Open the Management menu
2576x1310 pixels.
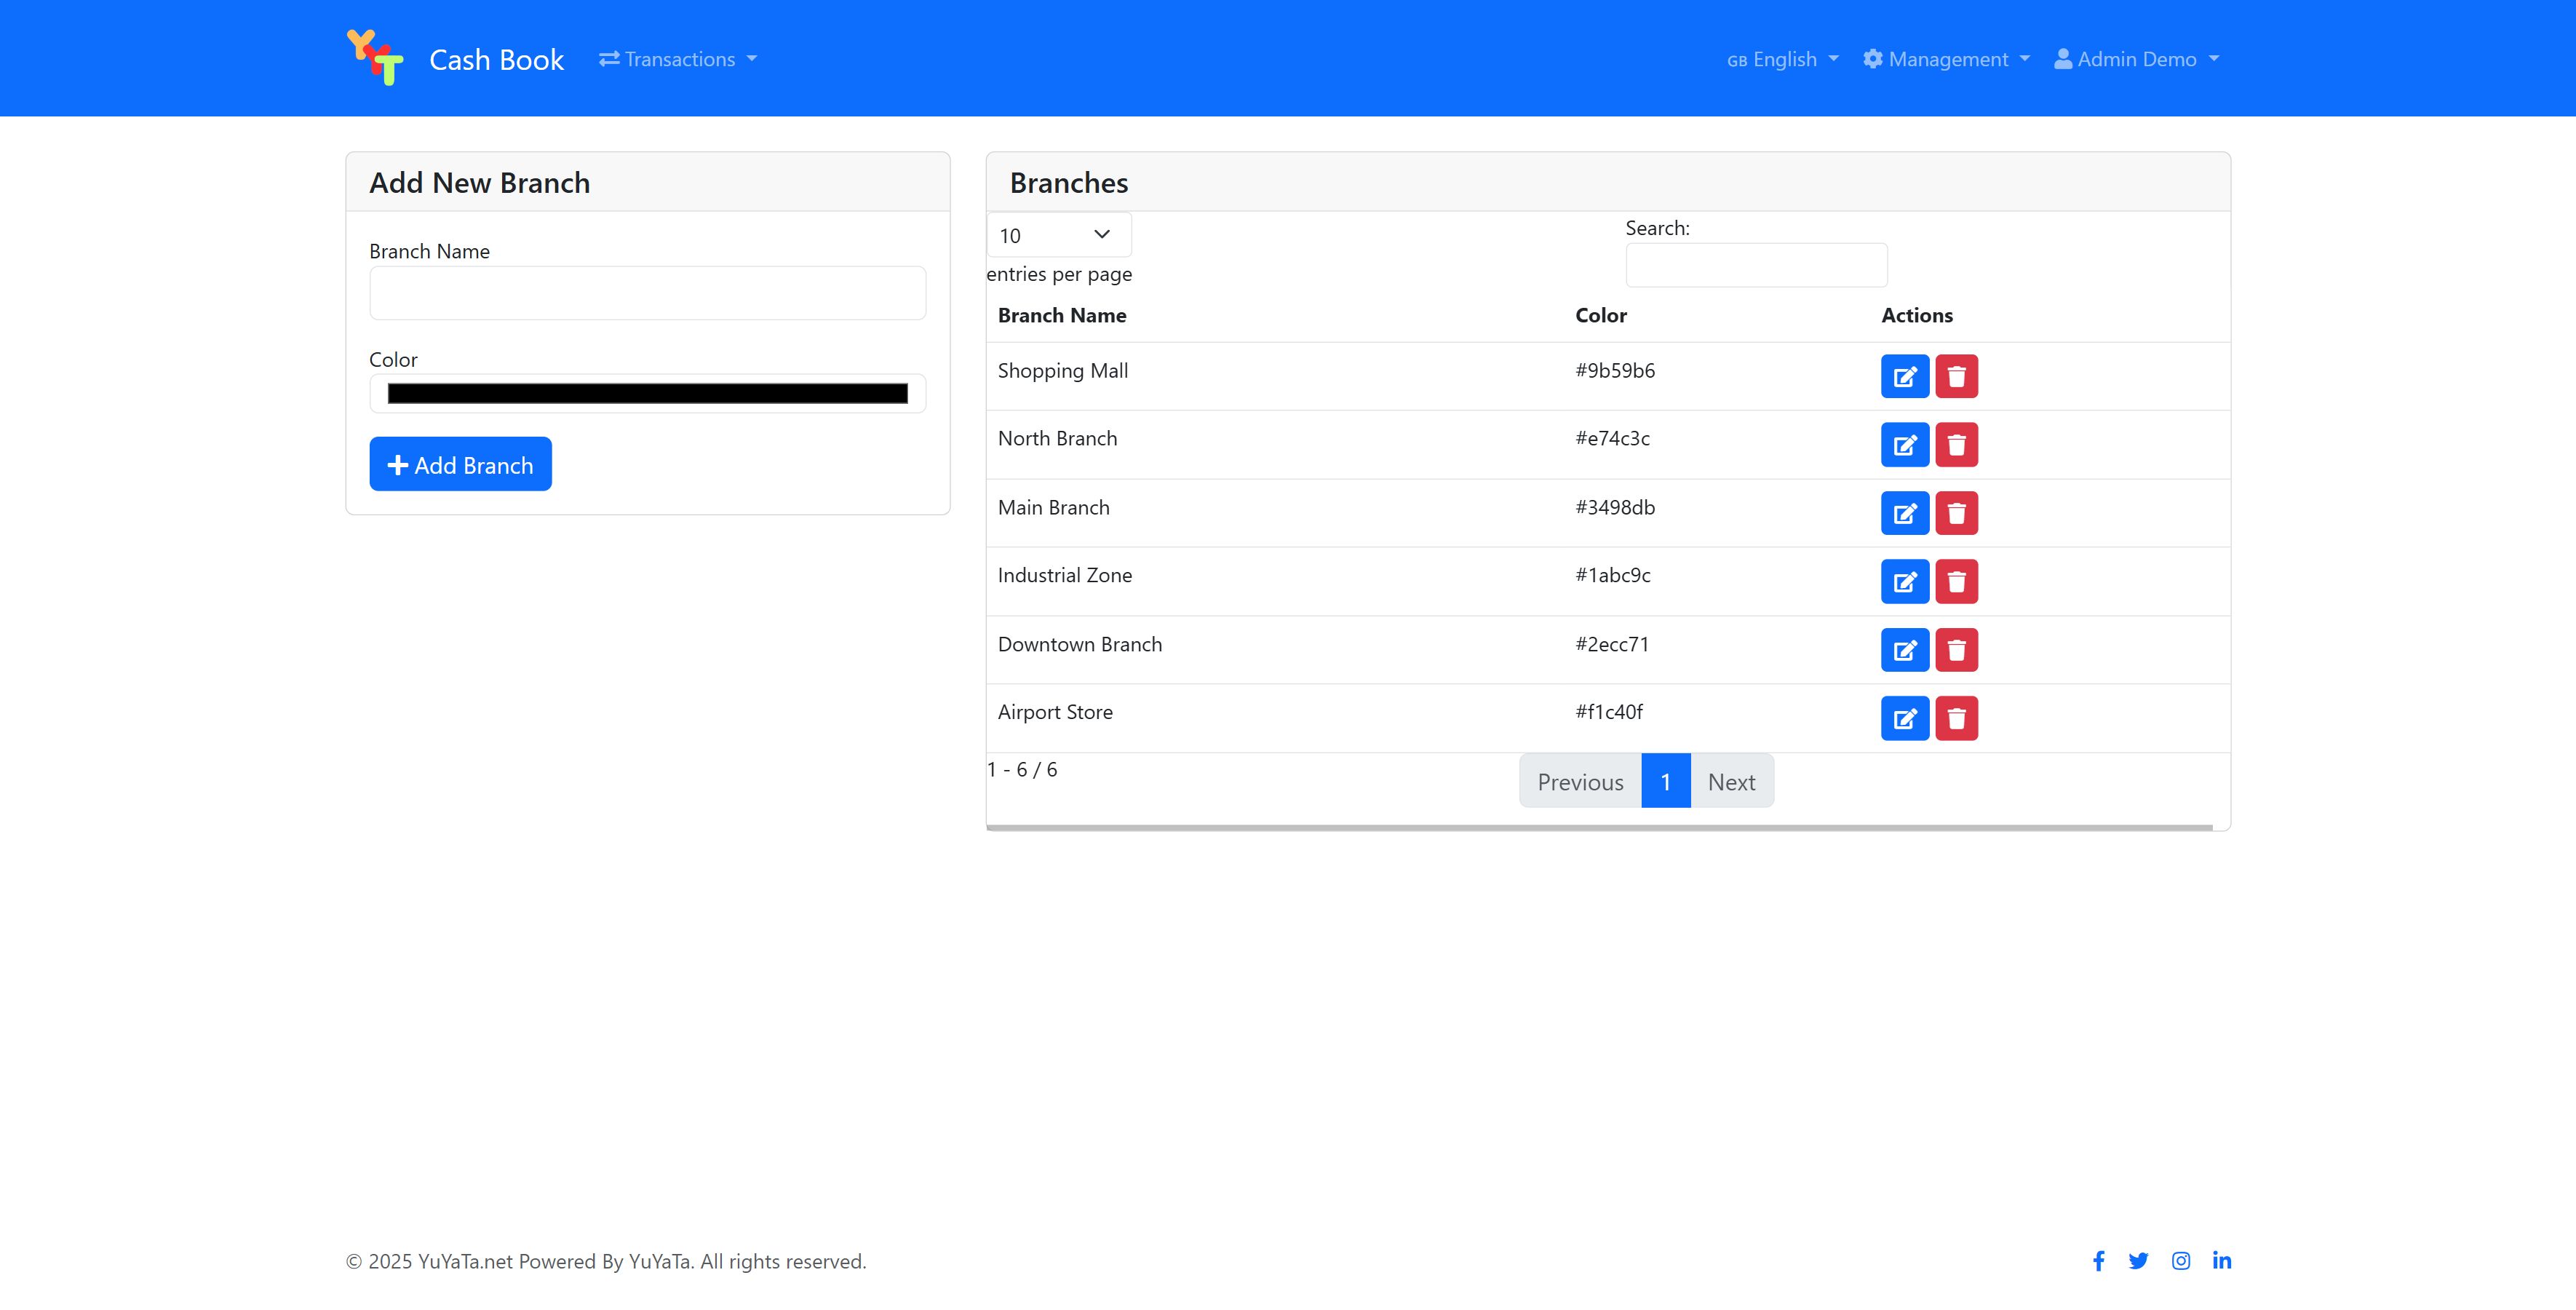click(1946, 59)
